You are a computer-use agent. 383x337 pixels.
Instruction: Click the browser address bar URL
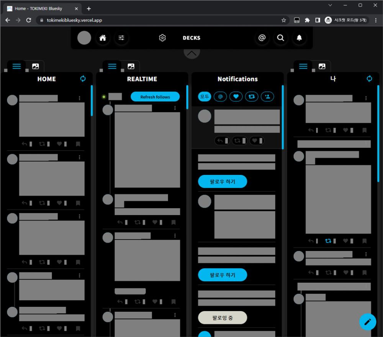(74, 20)
